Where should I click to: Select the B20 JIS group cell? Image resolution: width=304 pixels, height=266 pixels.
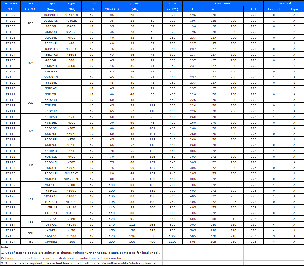click(31, 23)
